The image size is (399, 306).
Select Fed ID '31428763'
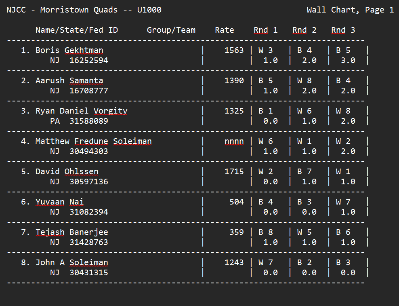89,242
